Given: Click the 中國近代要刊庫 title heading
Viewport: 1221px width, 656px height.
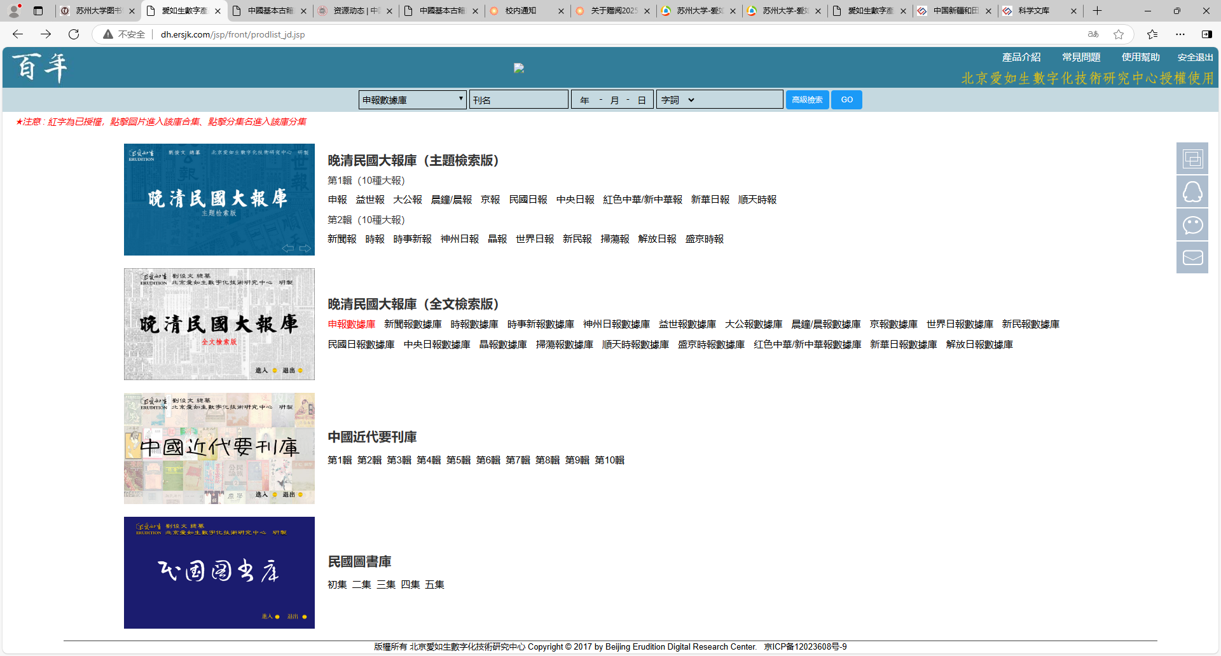Looking at the screenshot, I should click(372, 437).
